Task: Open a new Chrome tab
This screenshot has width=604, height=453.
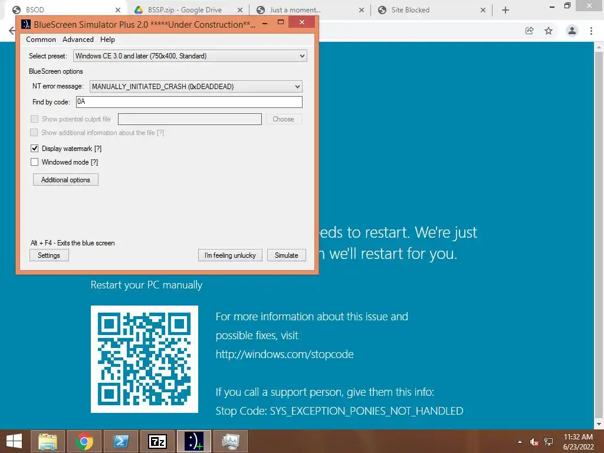Action: point(505,10)
